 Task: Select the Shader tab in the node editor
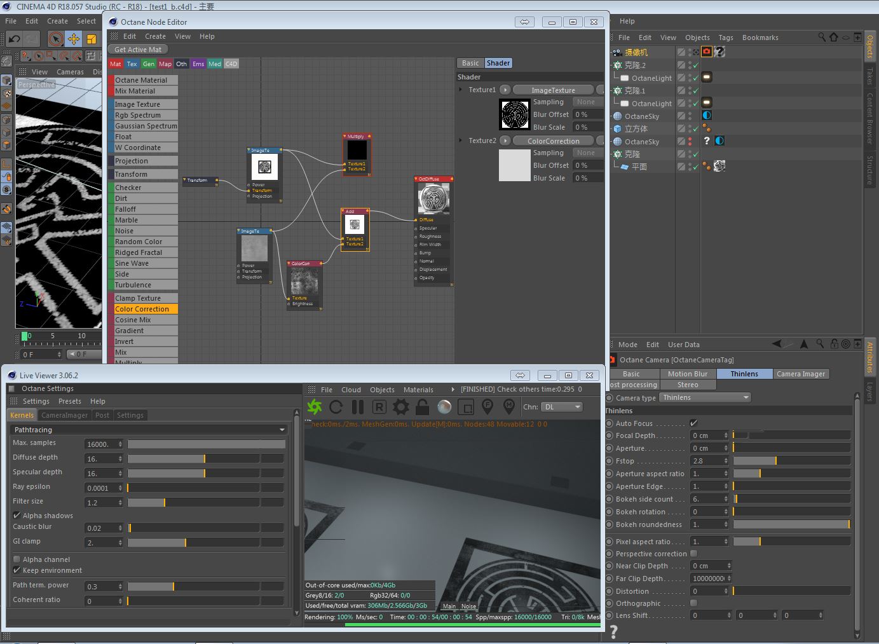coord(498,63)
